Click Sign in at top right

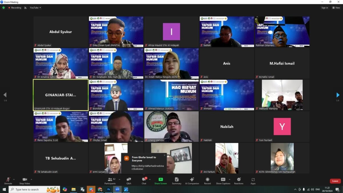(x=325, y=8)
